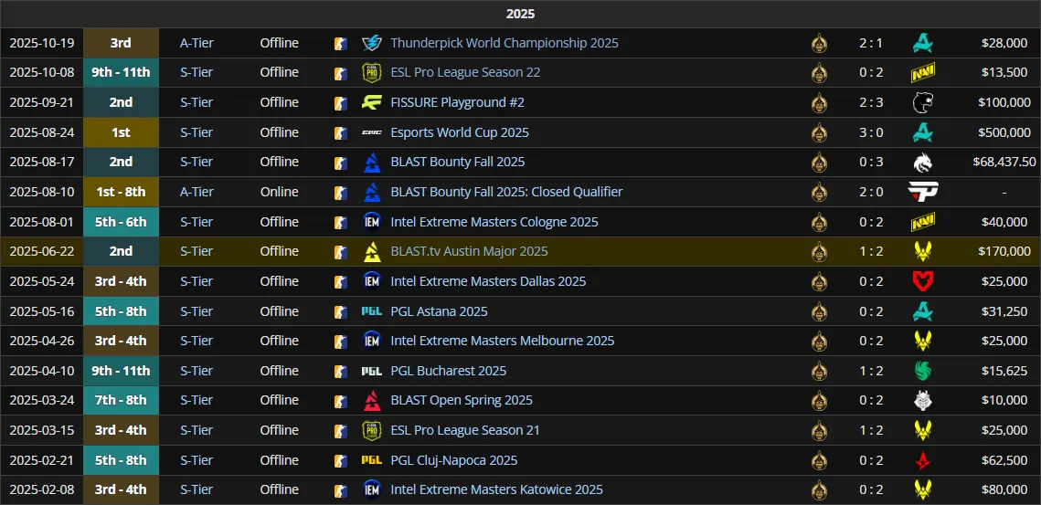Click MOUZ opponent logo in IEM Dallas row

tap(922, 281)
